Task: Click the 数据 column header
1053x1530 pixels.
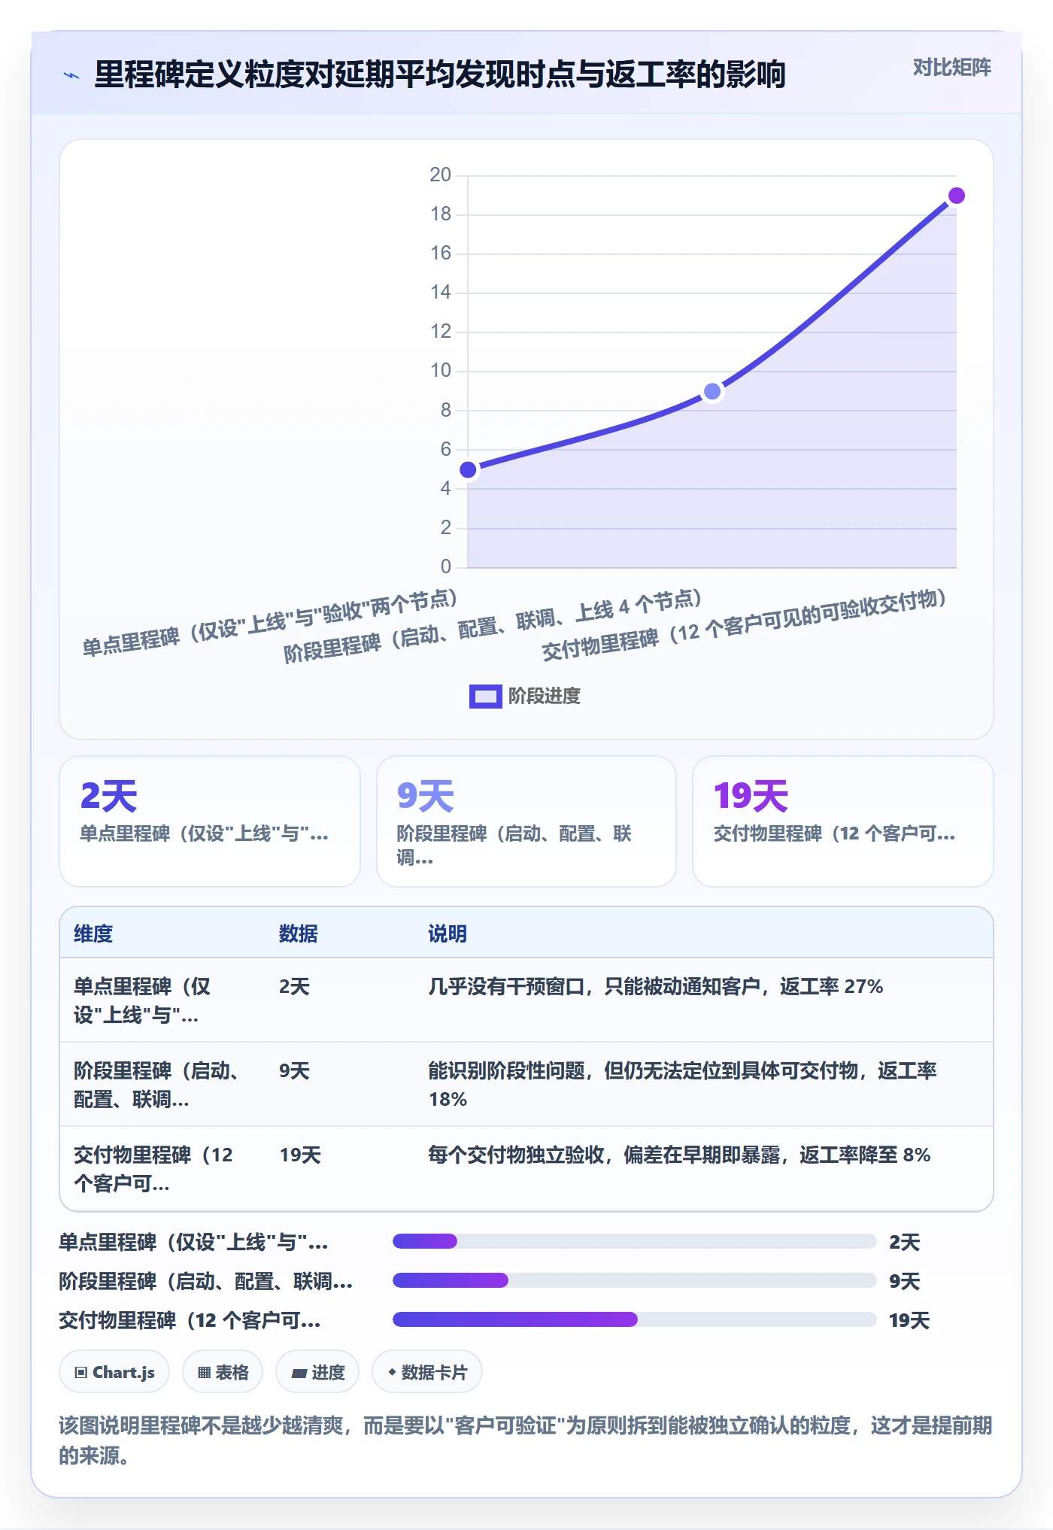Action: 298,933
